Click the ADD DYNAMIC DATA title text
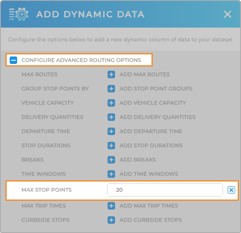Viewport: 241px width, 233px height. 90,14
